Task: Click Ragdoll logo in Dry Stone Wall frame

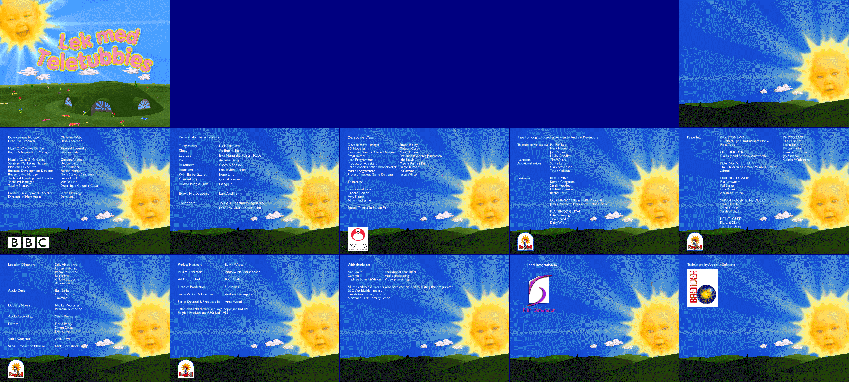Action: point(695,242)
